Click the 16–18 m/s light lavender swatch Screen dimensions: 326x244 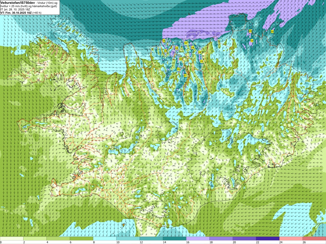click(x=198, y=239)
